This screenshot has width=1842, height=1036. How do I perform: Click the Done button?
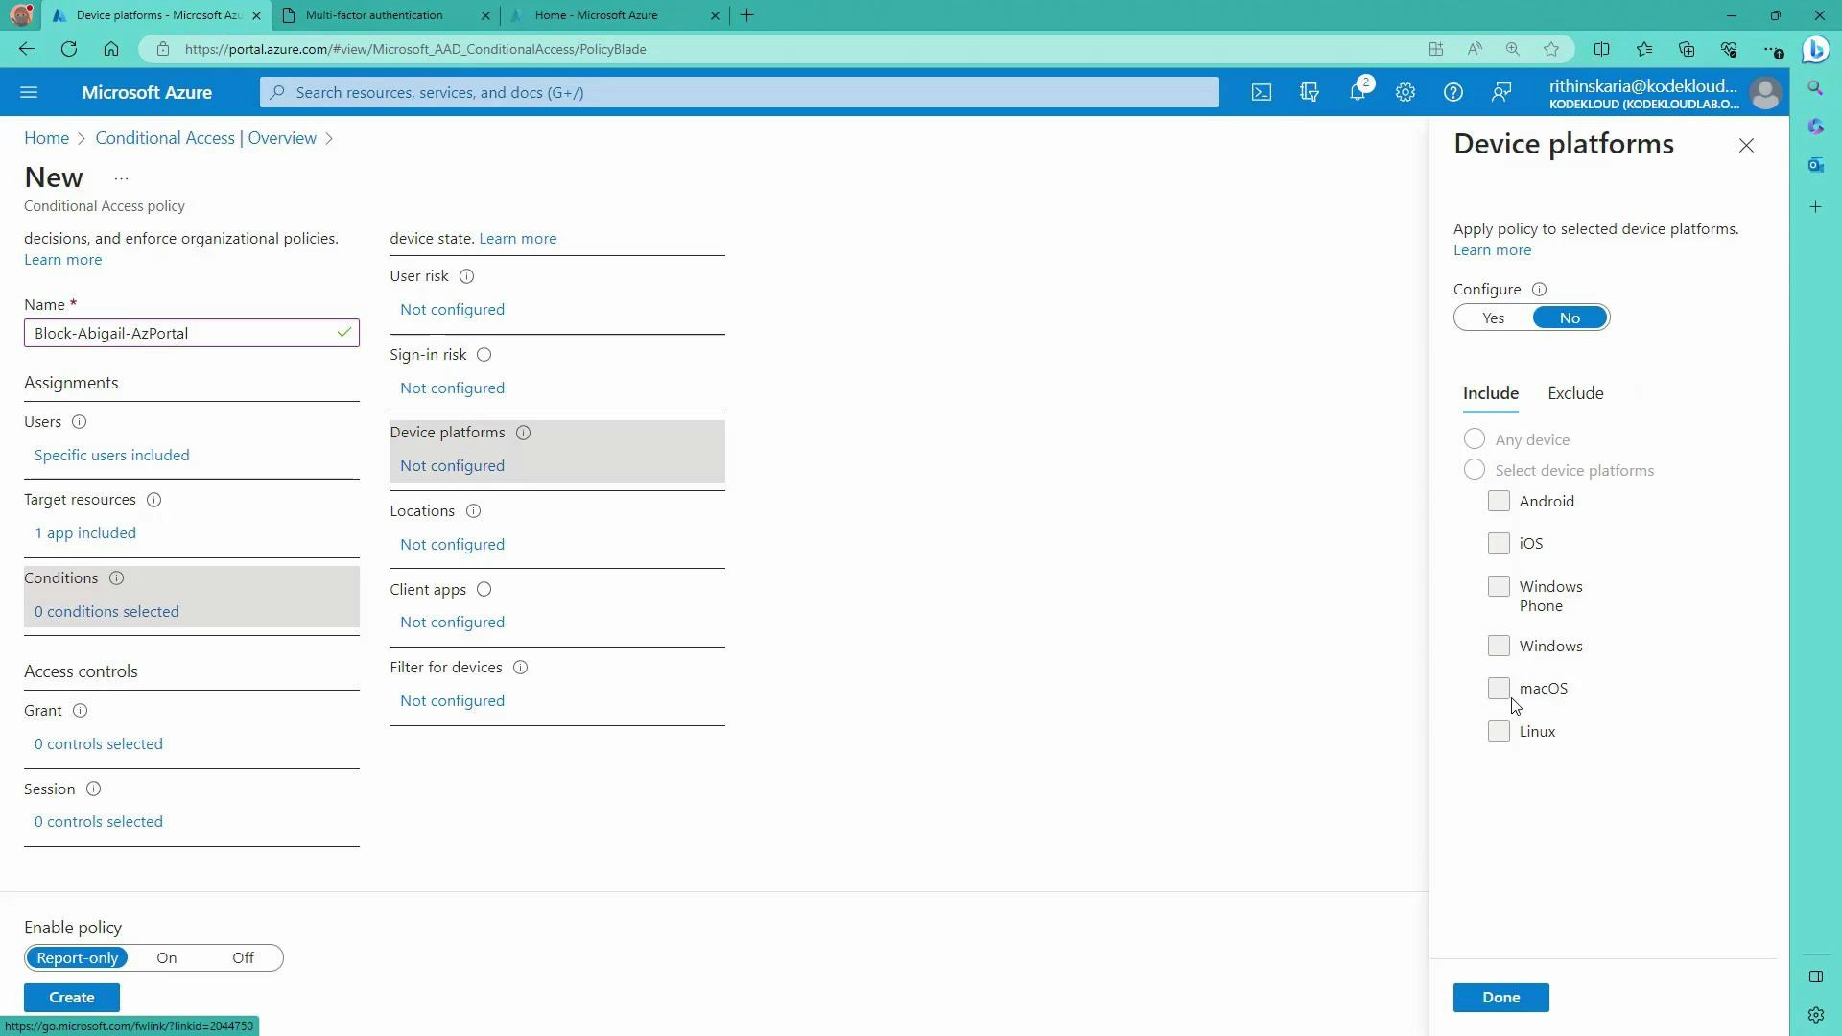(1500, 997)
